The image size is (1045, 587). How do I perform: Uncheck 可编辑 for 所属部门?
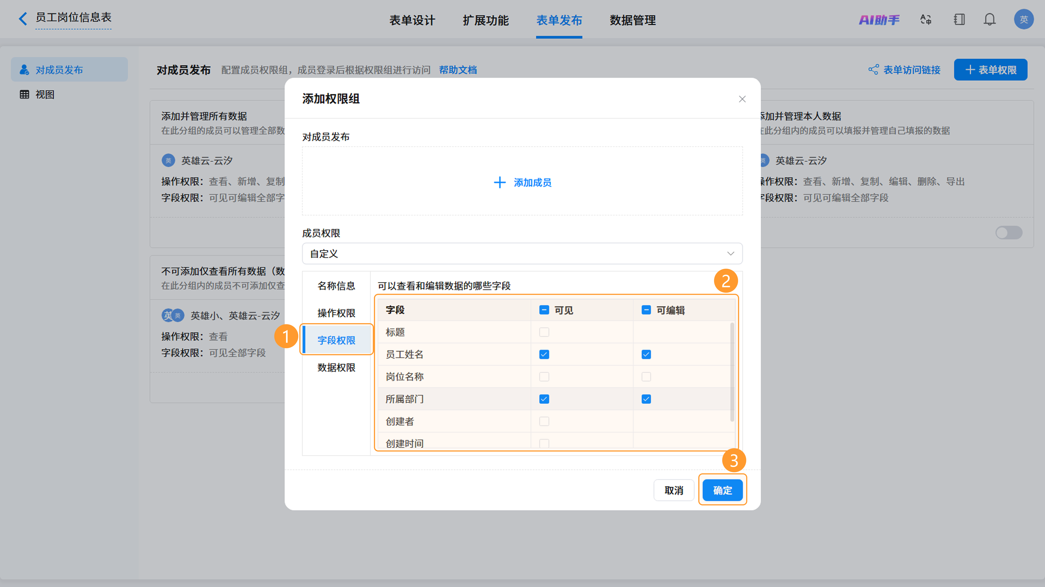point(646,399)
